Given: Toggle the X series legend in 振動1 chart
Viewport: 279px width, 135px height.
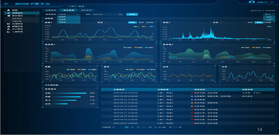Looking at the screenshot, I should click(x=136, y=27).
